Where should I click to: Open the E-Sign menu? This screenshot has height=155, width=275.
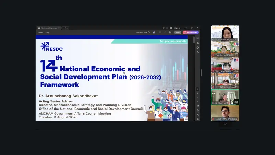pyautogui.click(x=47, y=32)
